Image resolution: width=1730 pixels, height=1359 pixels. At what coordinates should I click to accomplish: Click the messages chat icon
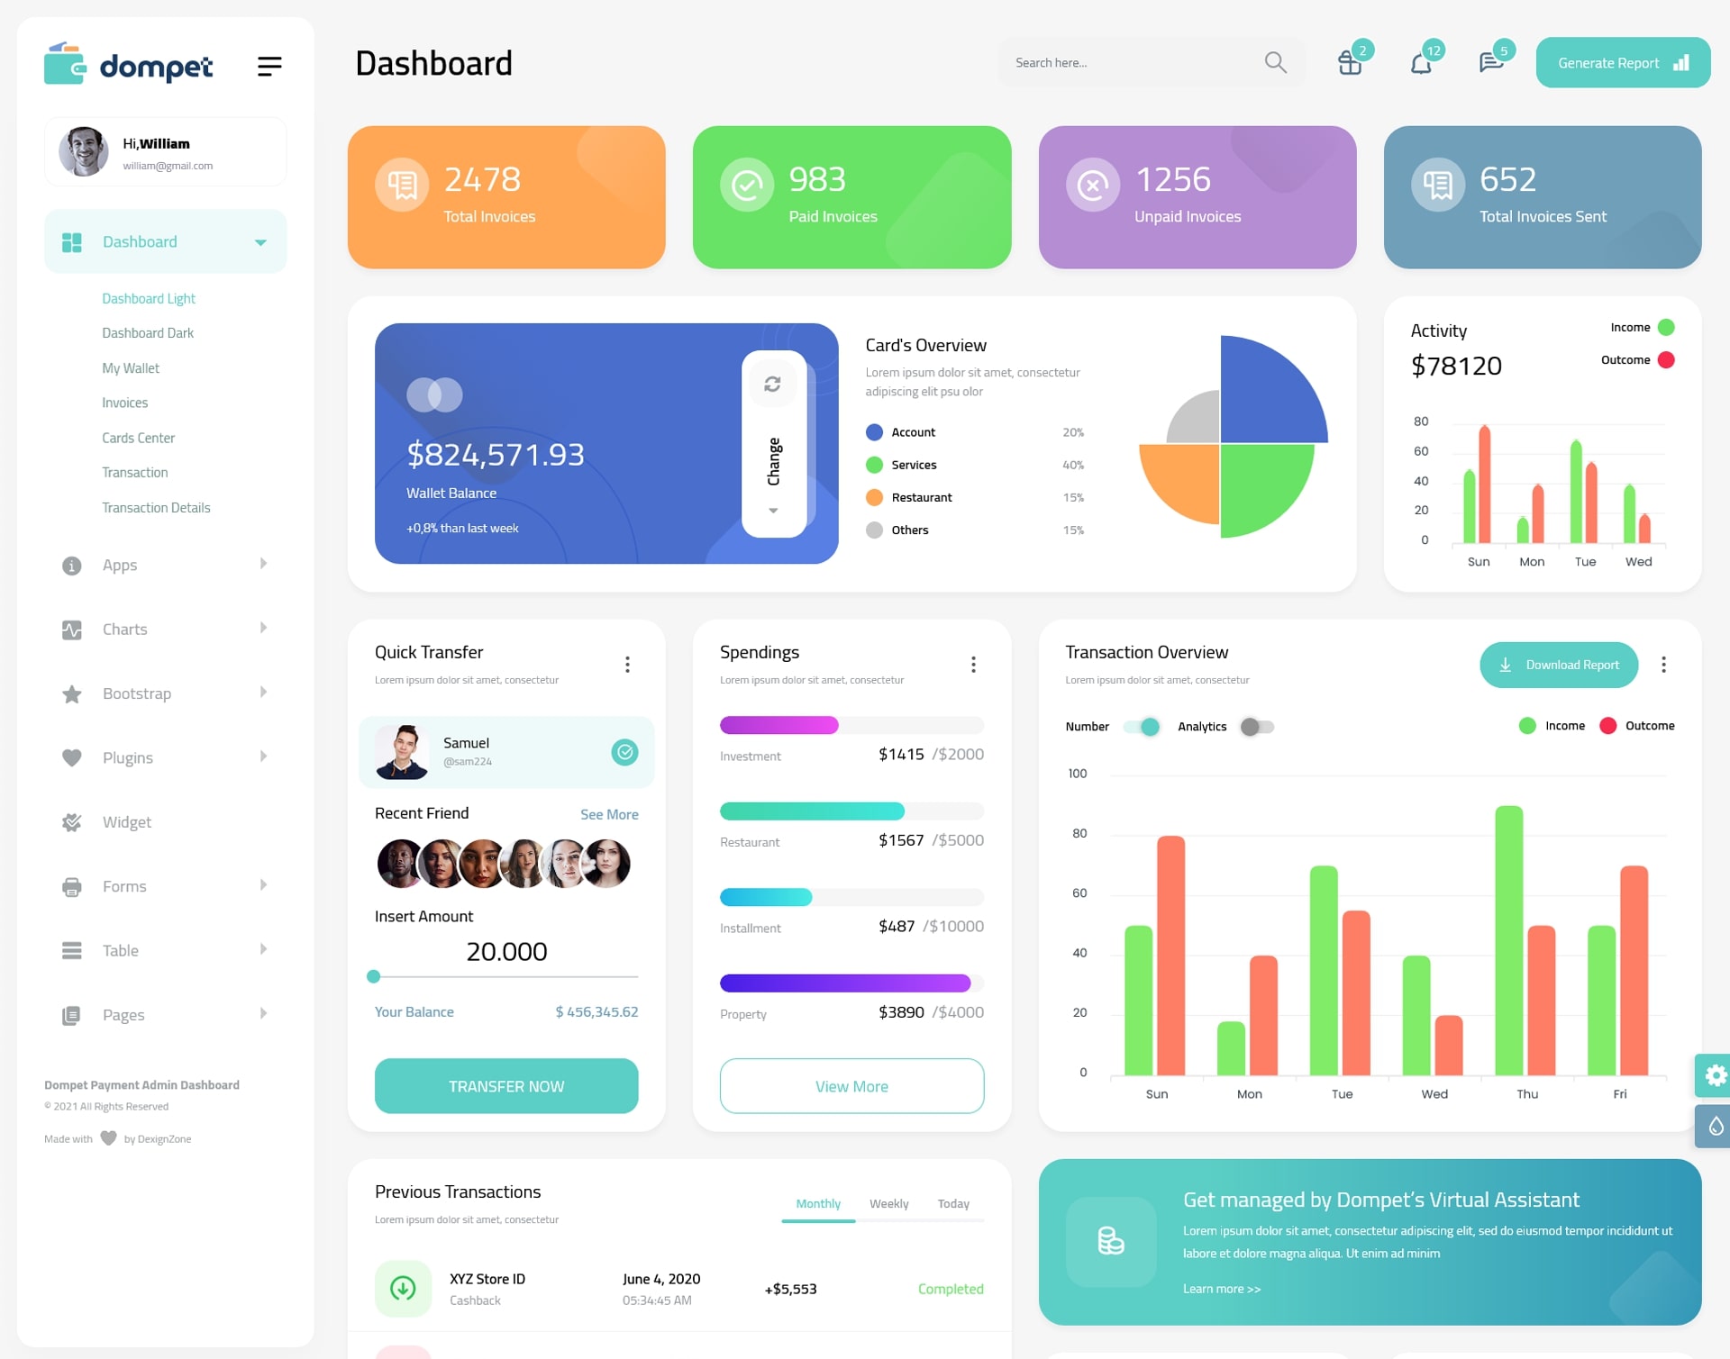[x=1490, y=62]
